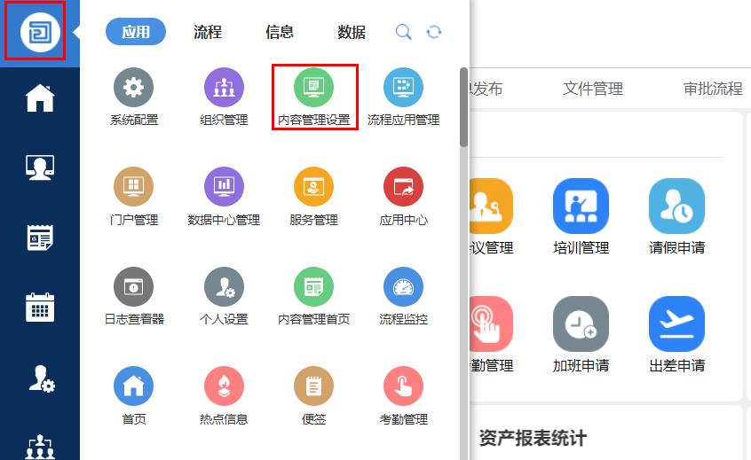Switch to the 数据 tab

click(352, 32)
